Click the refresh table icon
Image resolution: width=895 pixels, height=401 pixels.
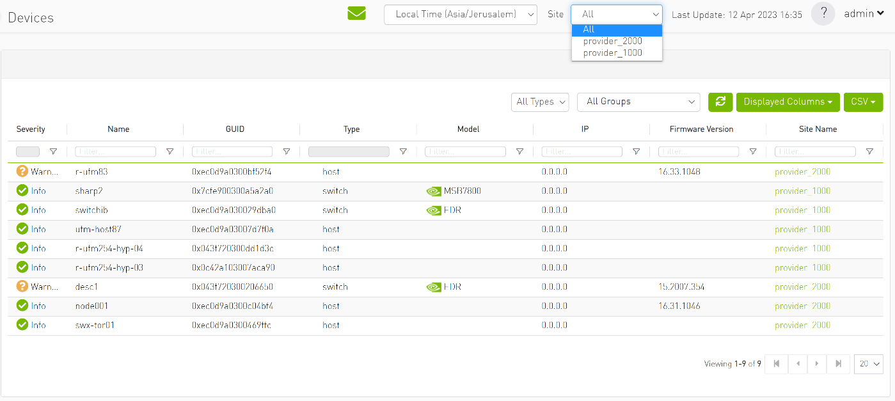coord(720,102)
